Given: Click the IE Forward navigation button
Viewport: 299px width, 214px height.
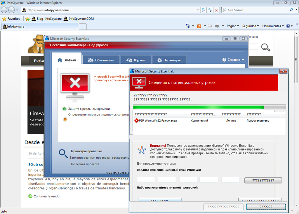Looking at the screenshot, I should pos(11,10).
